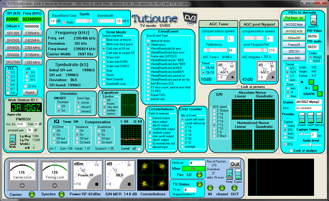Click the Offset input field
The image size is (329, 201).
[32, 26]
